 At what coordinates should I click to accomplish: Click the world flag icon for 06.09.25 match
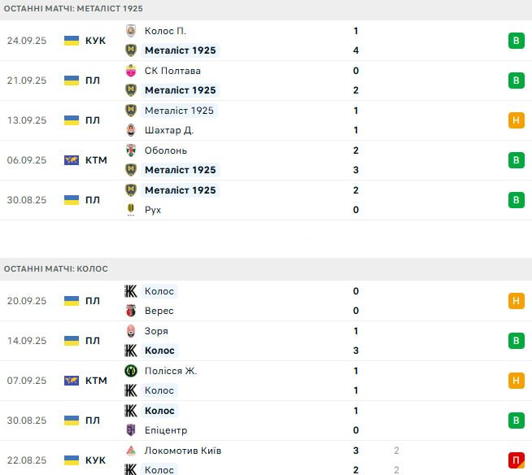(x=72, y=160)
